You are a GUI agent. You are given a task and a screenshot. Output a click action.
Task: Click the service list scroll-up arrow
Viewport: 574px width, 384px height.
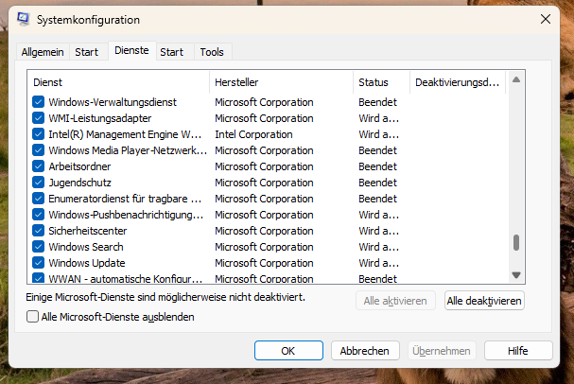(x=516, y=81)
